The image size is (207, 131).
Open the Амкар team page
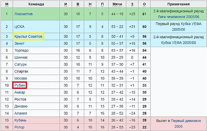coord(20,92)
